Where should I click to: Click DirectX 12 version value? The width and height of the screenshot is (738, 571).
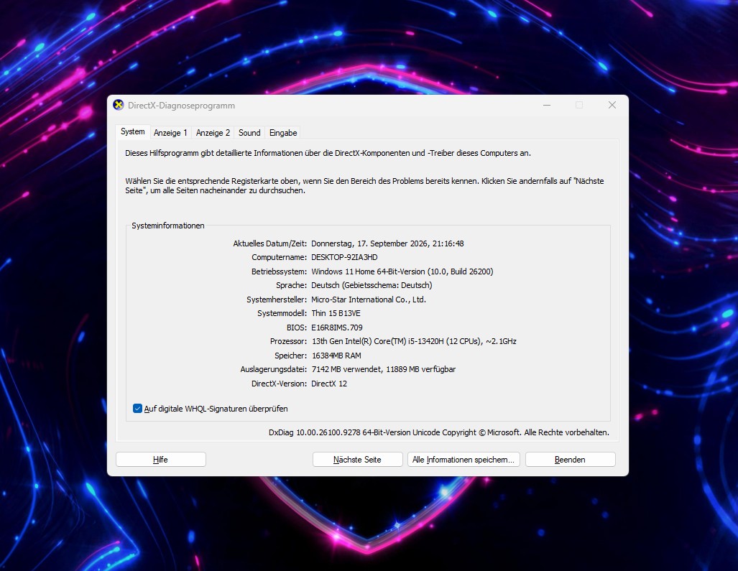pyautogui.click(x=329, y=384)
